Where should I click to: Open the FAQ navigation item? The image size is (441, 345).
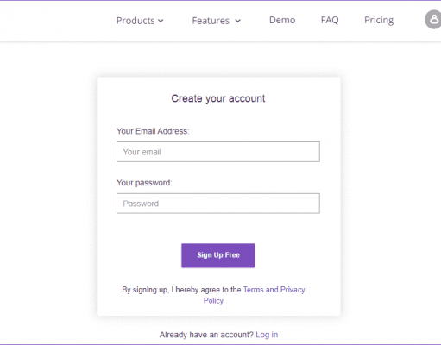[330, 20]
